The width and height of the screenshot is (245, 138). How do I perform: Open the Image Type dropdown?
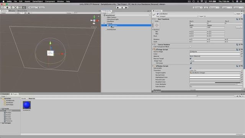click(x=216, y=61)
